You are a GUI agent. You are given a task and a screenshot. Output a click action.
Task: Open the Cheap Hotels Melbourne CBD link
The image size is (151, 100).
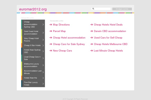(x=111, y=44)
